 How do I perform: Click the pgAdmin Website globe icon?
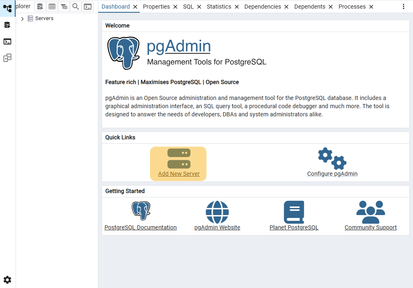tap(217, 212)
